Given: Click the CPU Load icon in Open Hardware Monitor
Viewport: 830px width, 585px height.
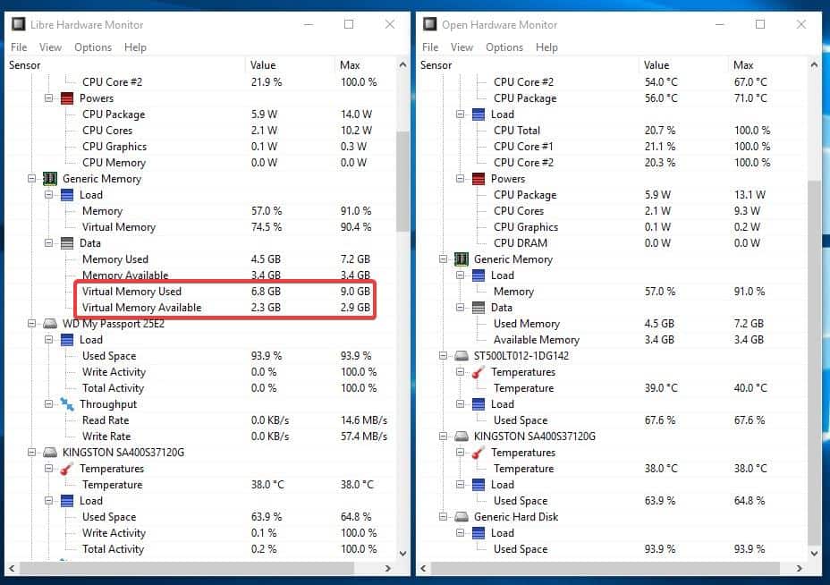Looking at the screenshot, I should pos(478,114).
